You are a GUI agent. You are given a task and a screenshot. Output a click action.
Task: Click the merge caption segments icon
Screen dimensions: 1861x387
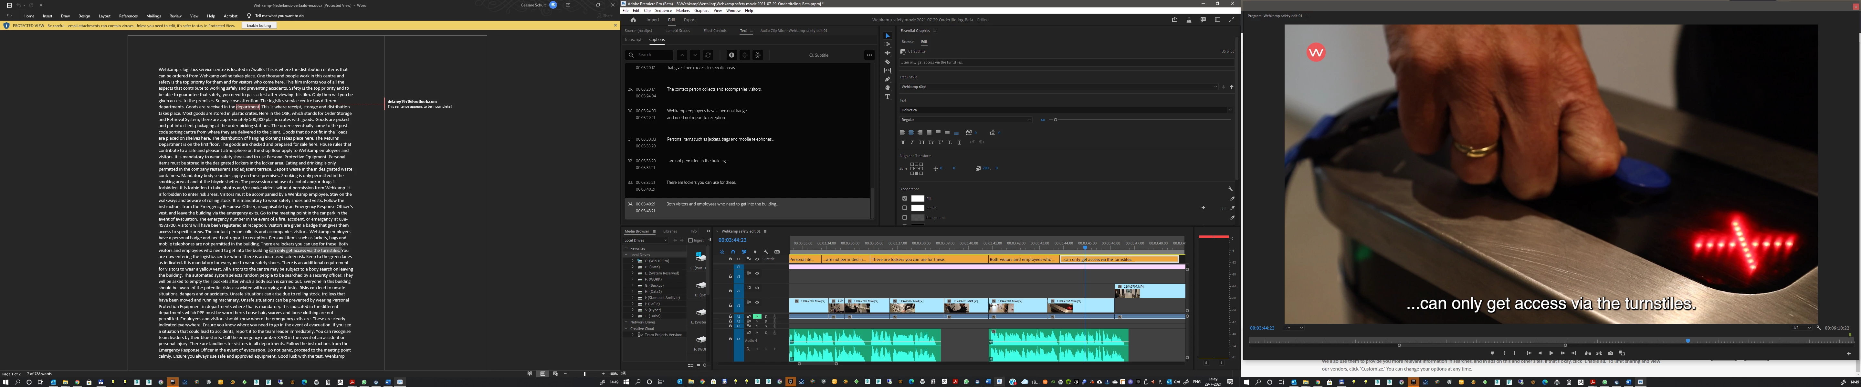point(758,55)
